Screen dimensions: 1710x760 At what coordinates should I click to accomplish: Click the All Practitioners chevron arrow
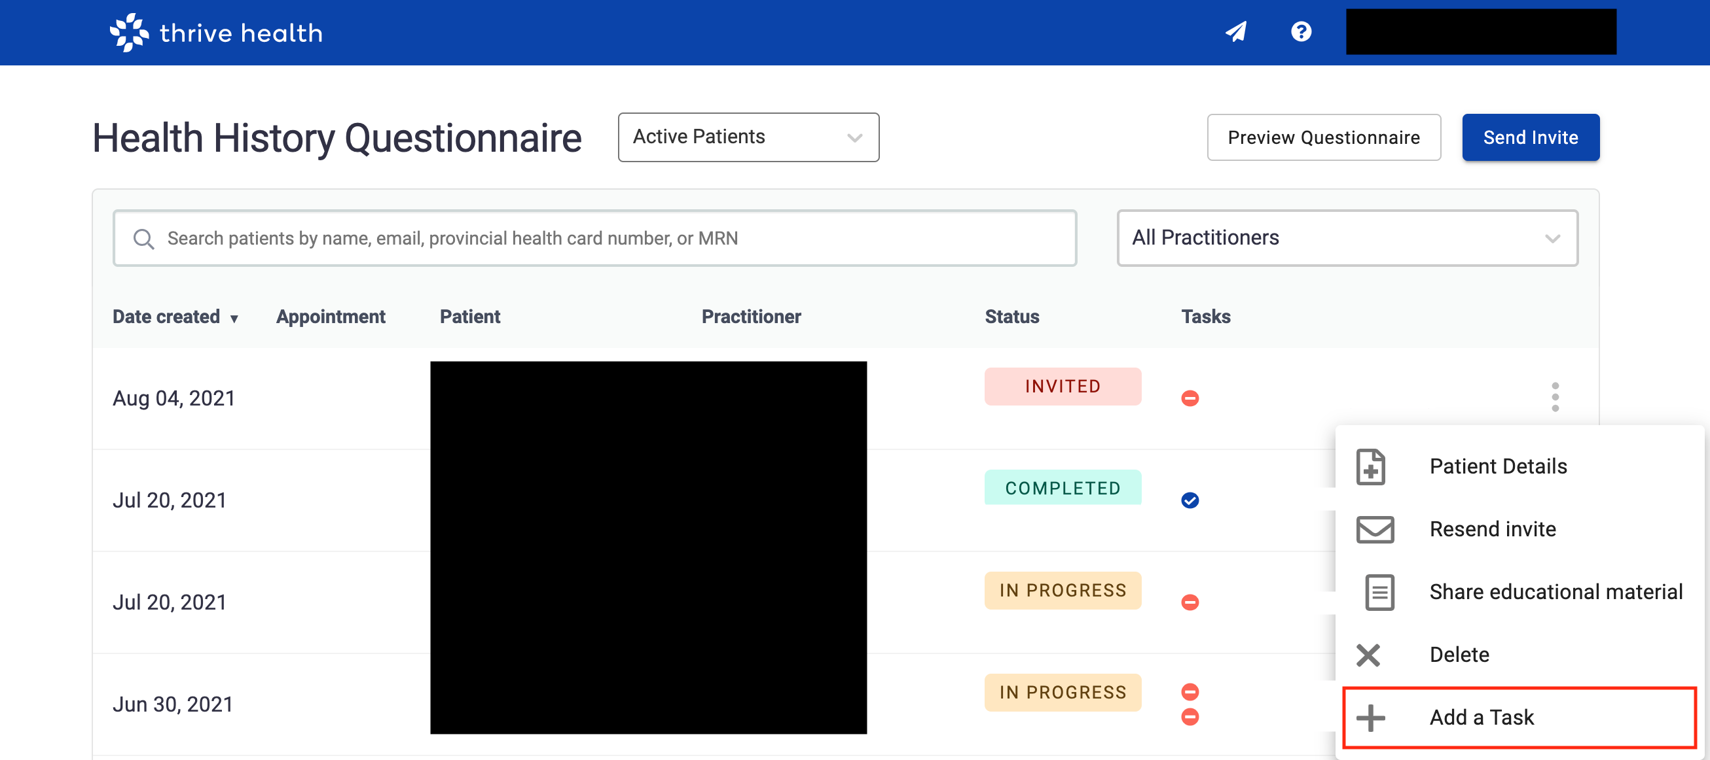(x=1553, y=239)
